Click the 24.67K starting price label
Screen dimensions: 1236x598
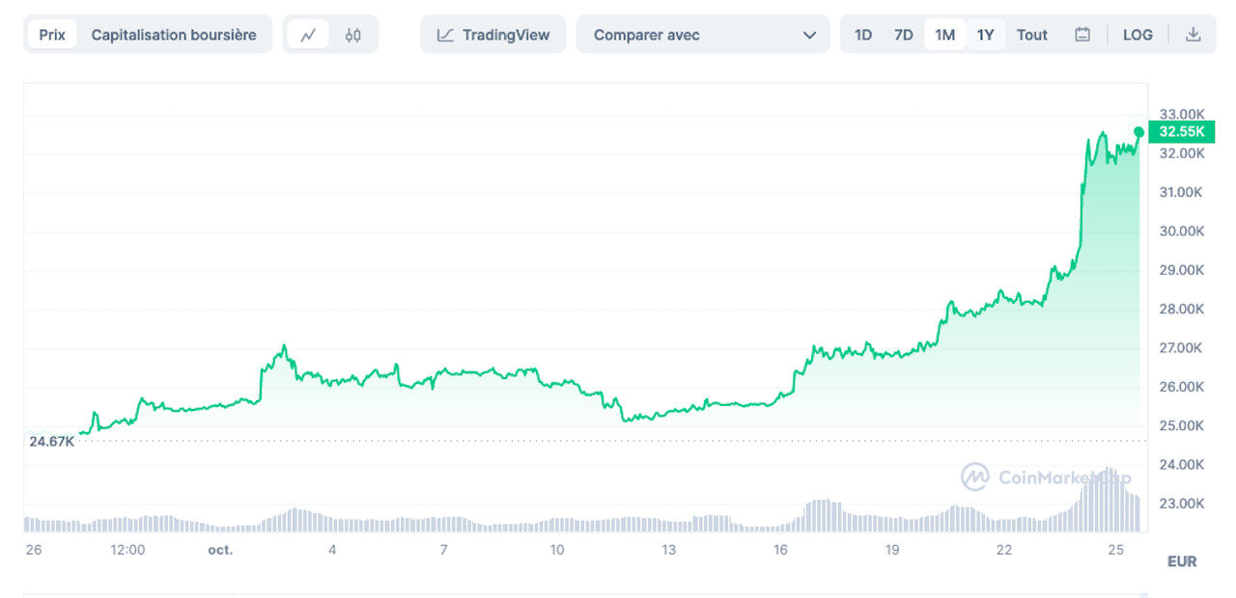51,441
